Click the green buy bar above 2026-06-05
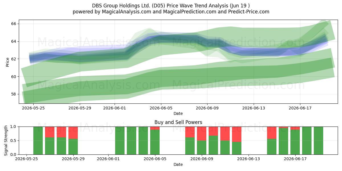 (155, 142)
